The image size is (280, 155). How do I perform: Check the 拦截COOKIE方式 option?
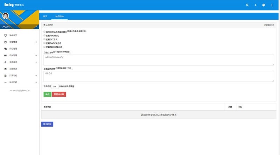click(x=44, y=43)
